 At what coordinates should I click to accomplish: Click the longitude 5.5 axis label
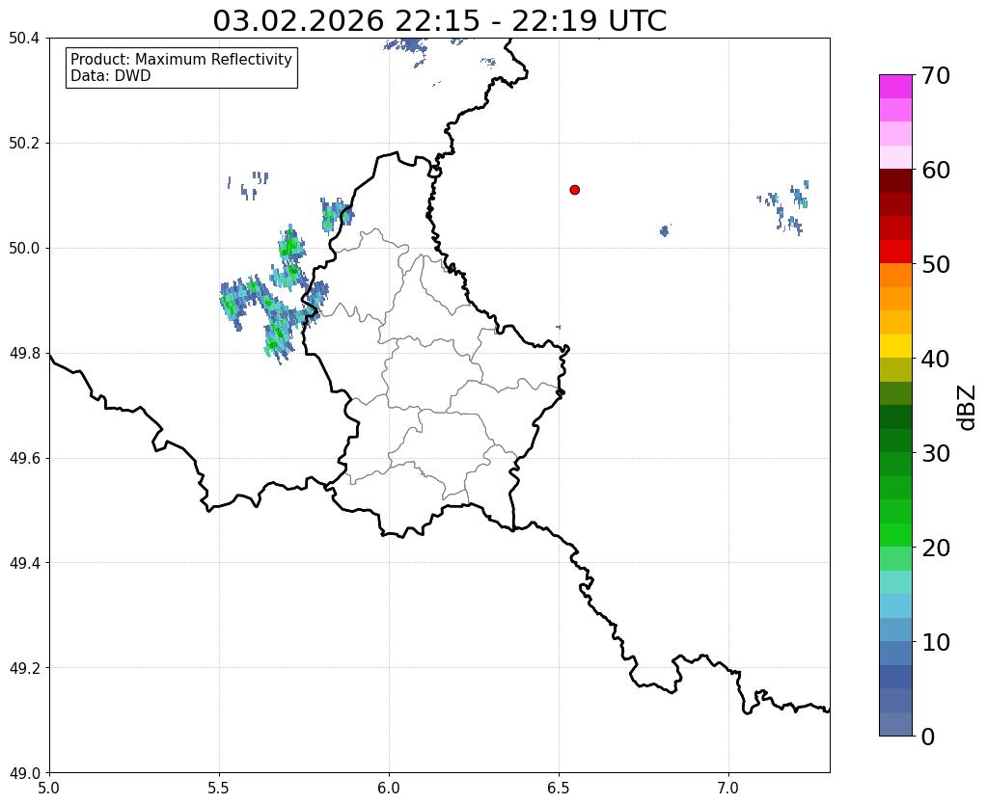tap(219, 788)
